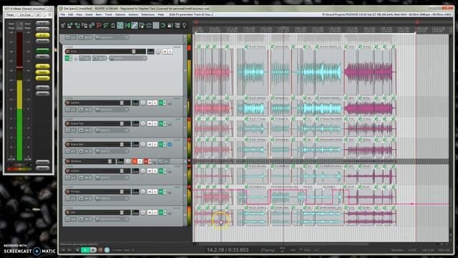Open the Snare Top envelope/routing icon

point(170,124)
